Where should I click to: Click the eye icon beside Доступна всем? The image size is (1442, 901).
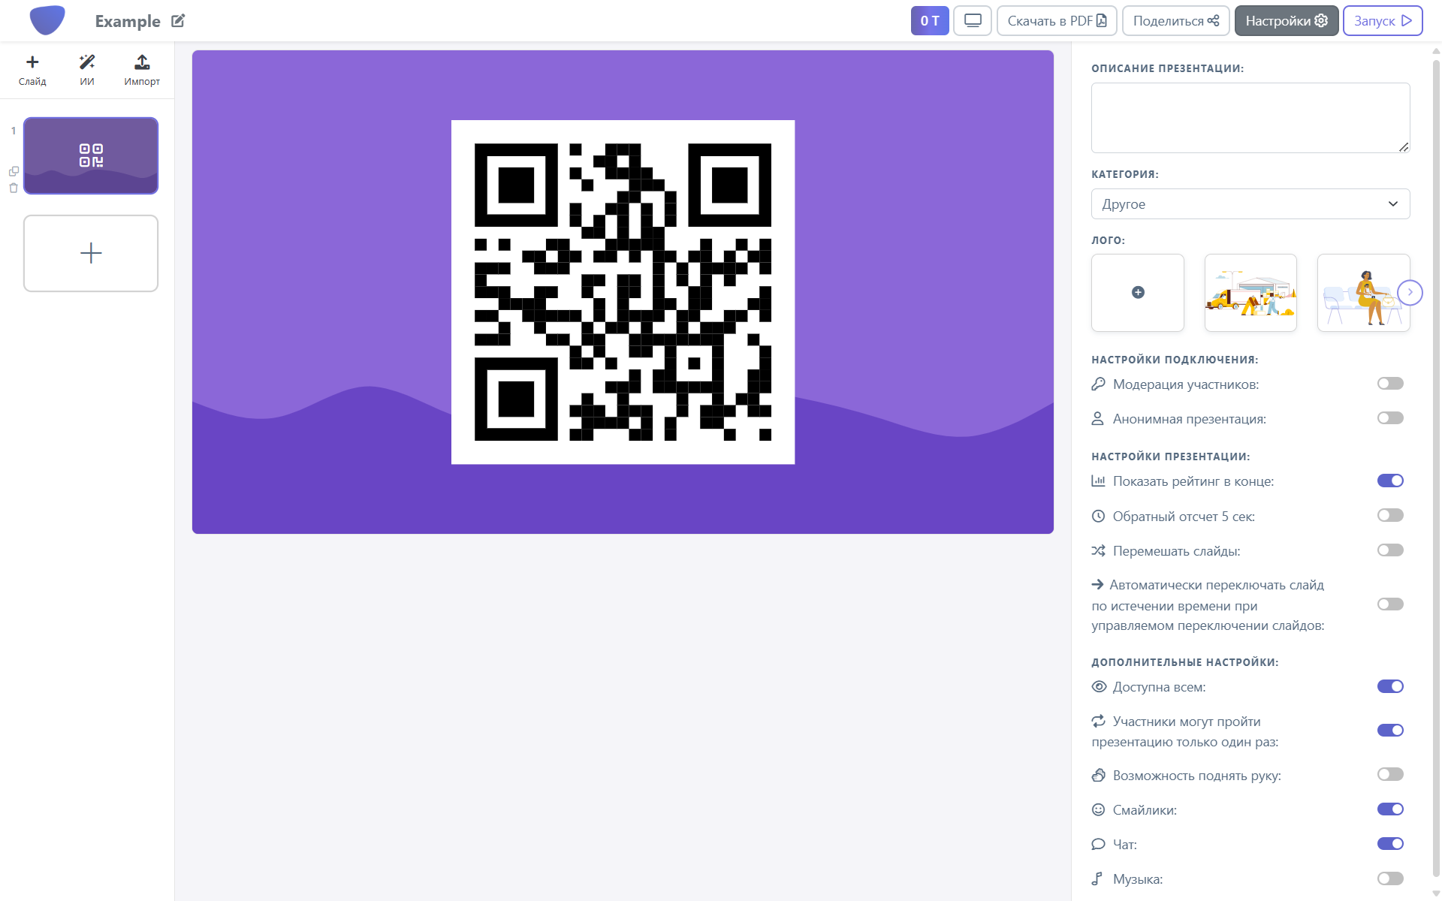pyautogui.click(x=1099, y=686)
